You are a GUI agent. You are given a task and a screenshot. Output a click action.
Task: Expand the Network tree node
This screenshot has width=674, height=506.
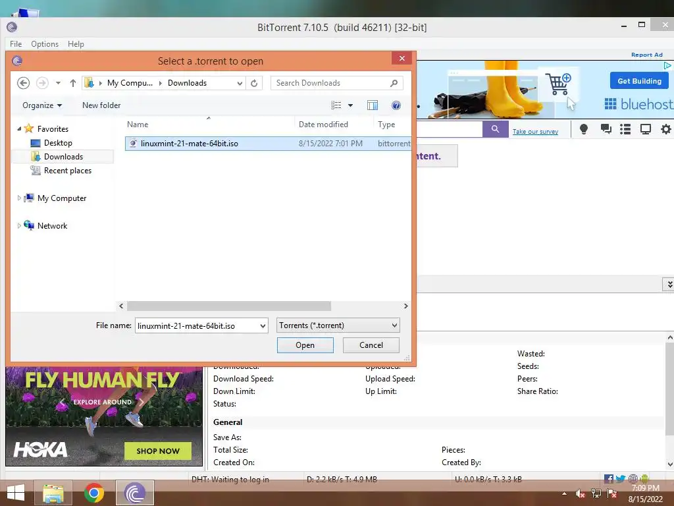(19, 225)
